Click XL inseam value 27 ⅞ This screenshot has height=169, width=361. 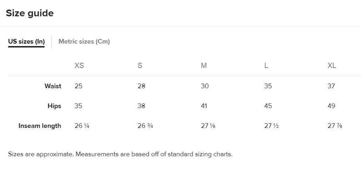[335, 126]
